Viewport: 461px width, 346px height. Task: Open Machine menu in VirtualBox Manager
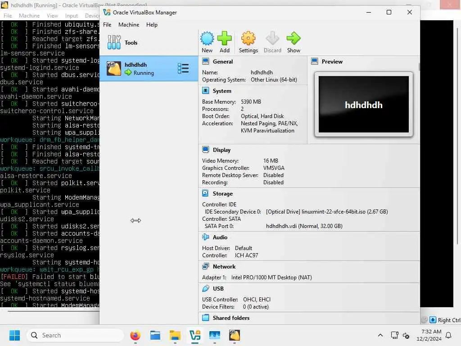(x=129, y=25)
